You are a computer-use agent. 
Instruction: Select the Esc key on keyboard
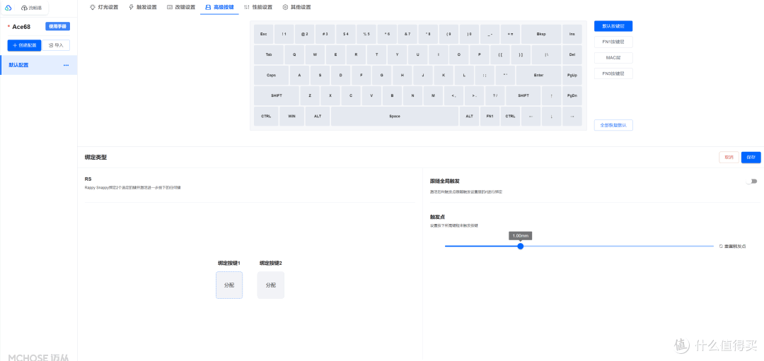[x=264, y=34]
